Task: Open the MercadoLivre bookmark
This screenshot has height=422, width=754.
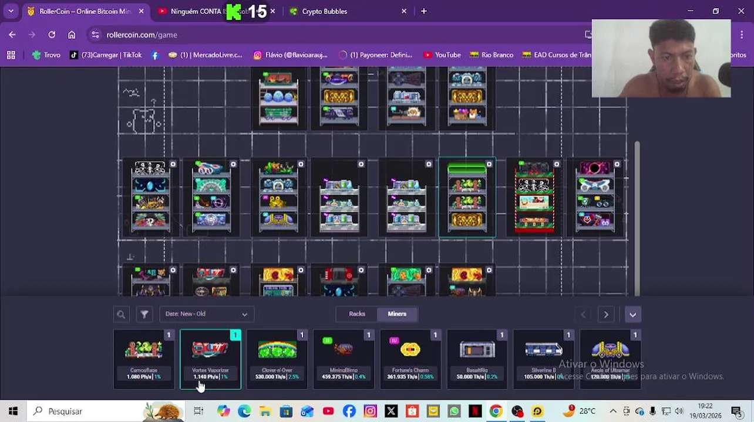Action: pyautogui.click(x=205, y=55)
